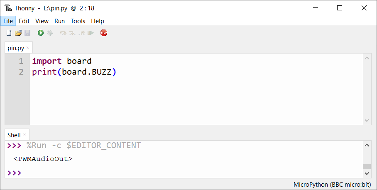Screen dimensions: 377x190
Task: Select the pin.py editor tab
Action: click(16, 48)
